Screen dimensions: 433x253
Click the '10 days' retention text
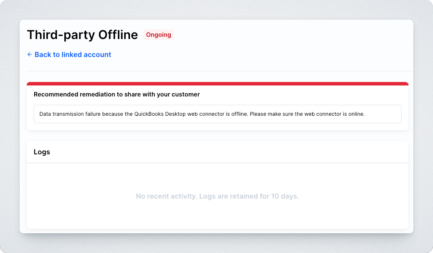[283, 196]
